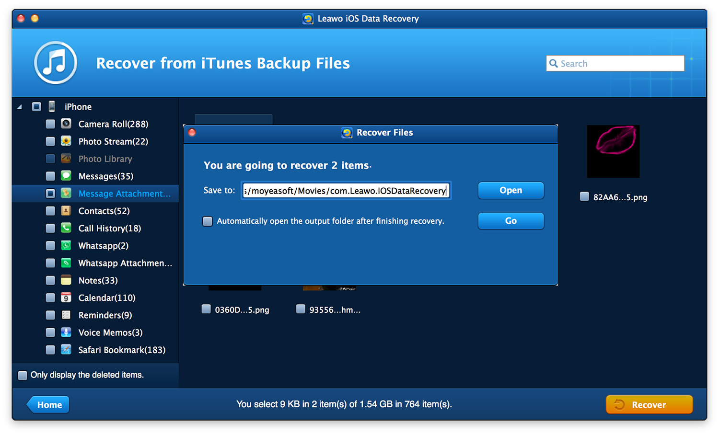Enable automatically open output folder option

click(x=208, y=221)
